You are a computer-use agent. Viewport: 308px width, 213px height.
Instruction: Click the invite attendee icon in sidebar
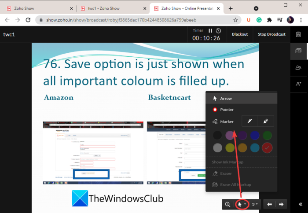(x=298, y=84)
